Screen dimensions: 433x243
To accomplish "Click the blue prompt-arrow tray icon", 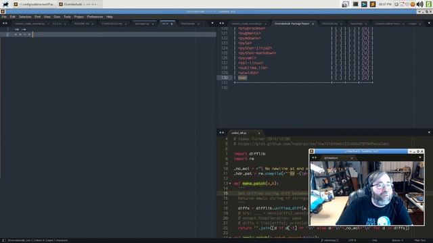I will coord(364,4).
